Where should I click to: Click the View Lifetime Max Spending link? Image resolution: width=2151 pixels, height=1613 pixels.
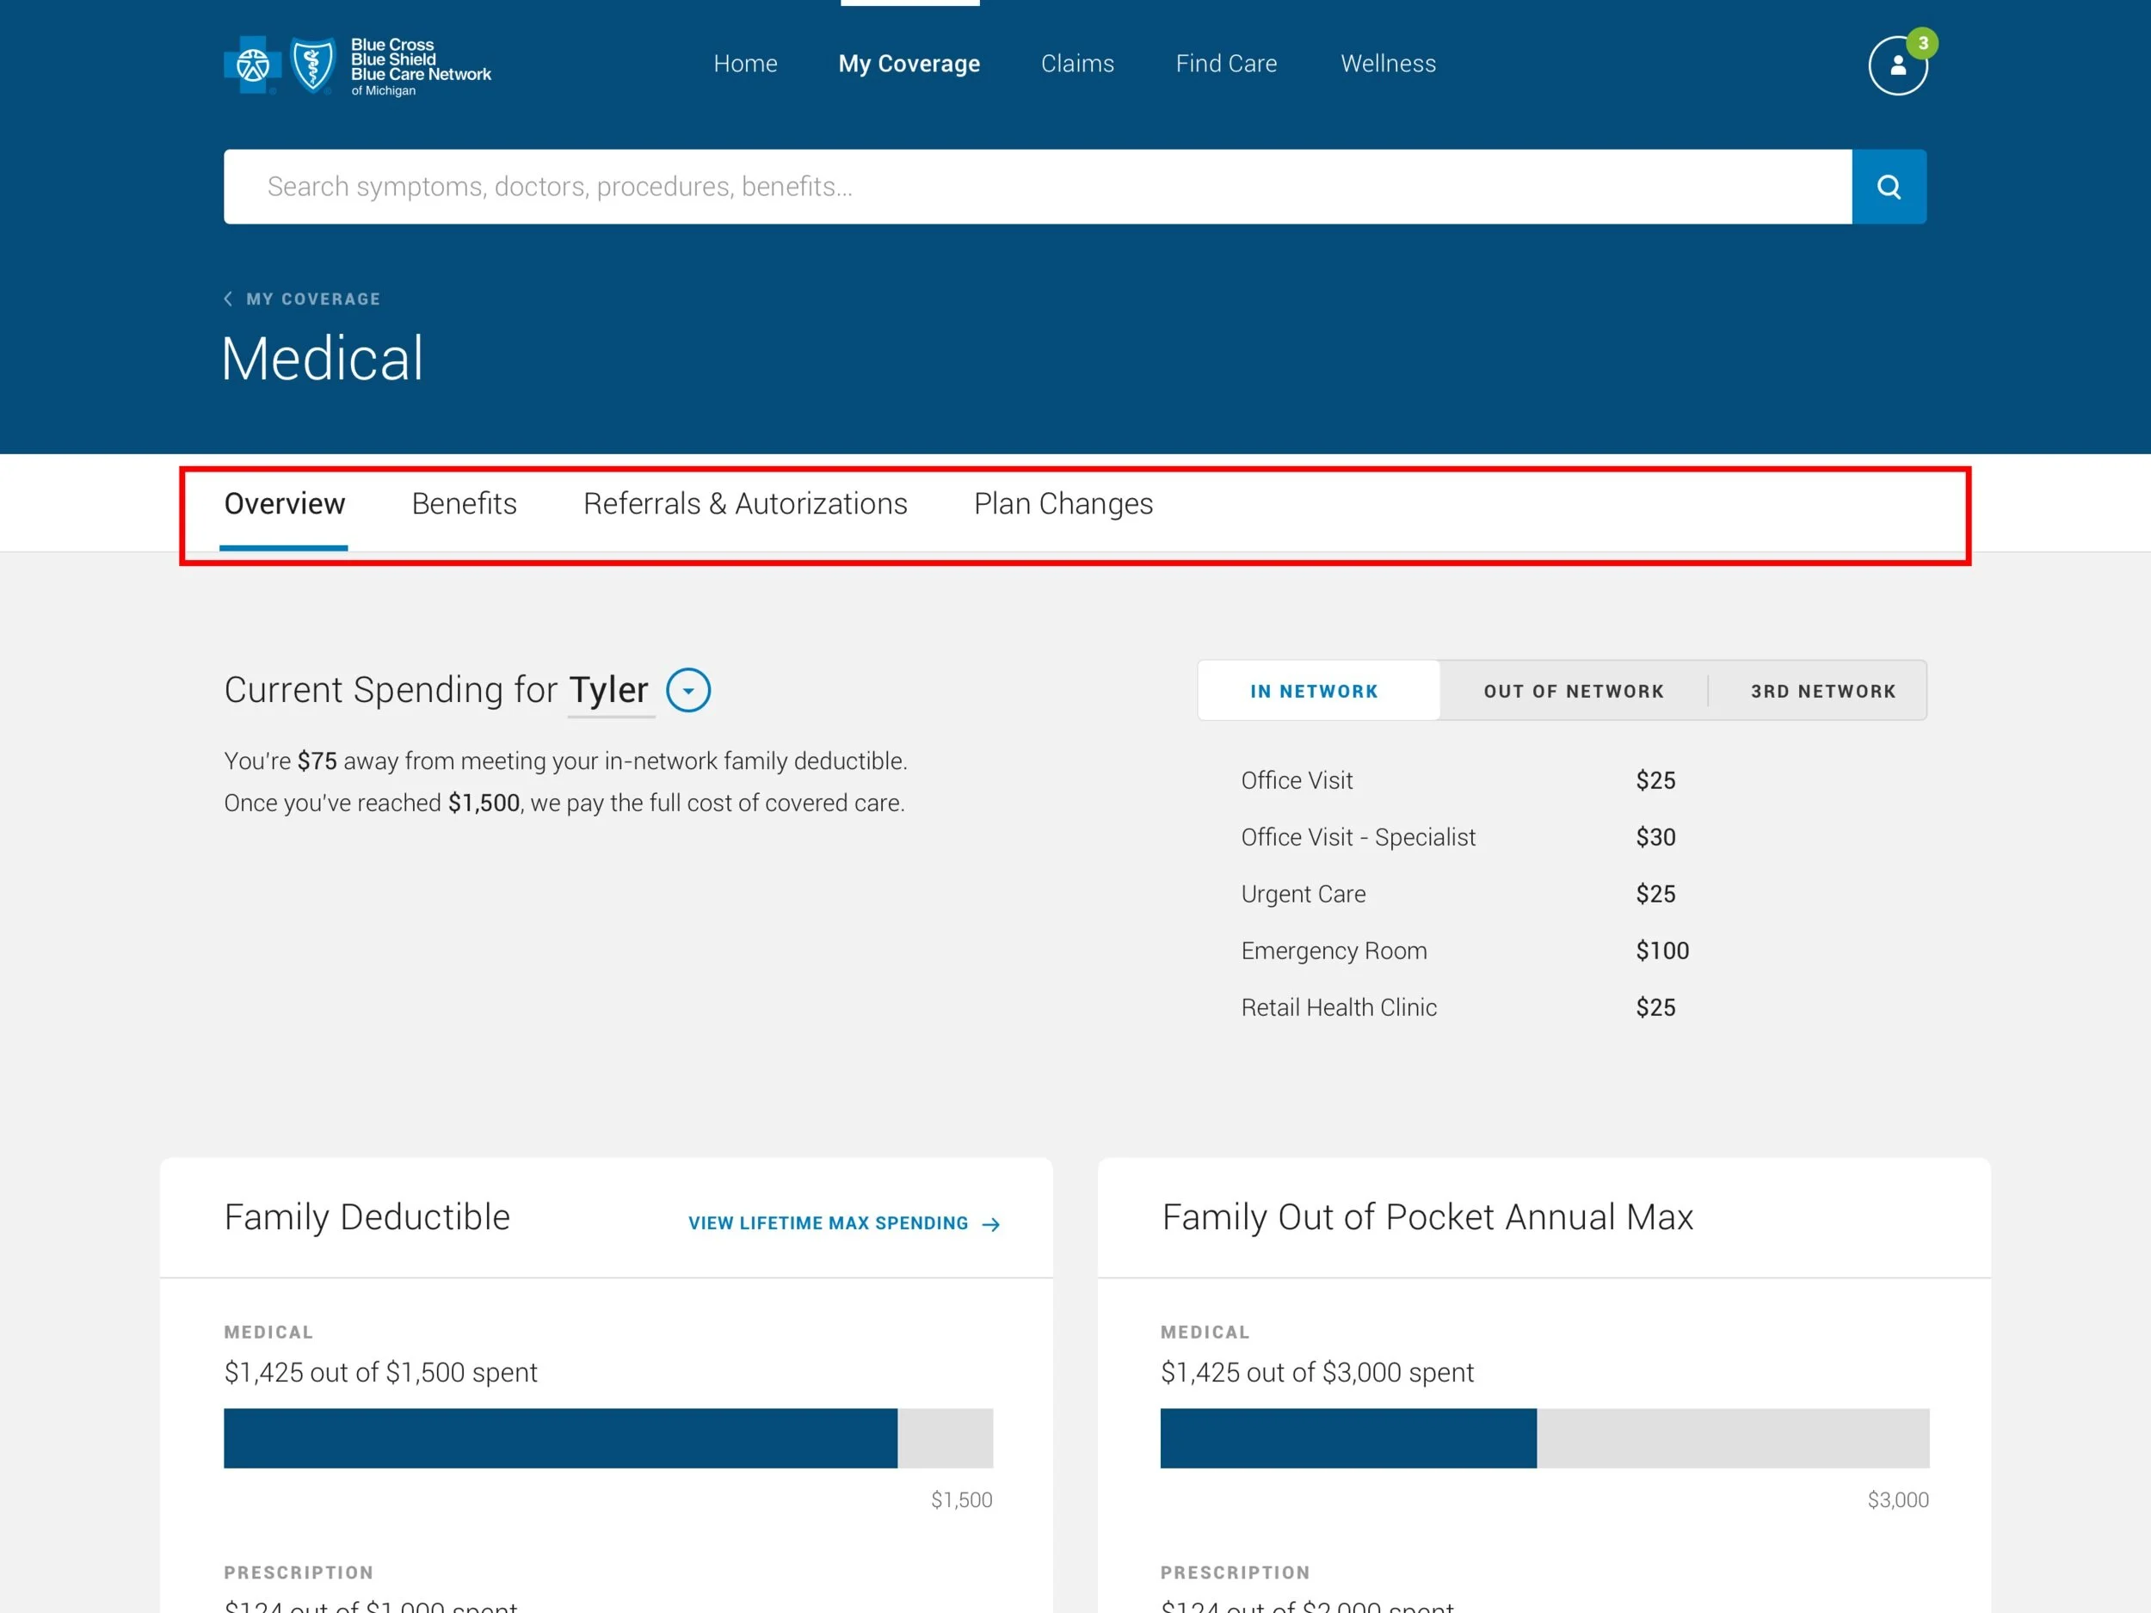[x=828, y=1223]
